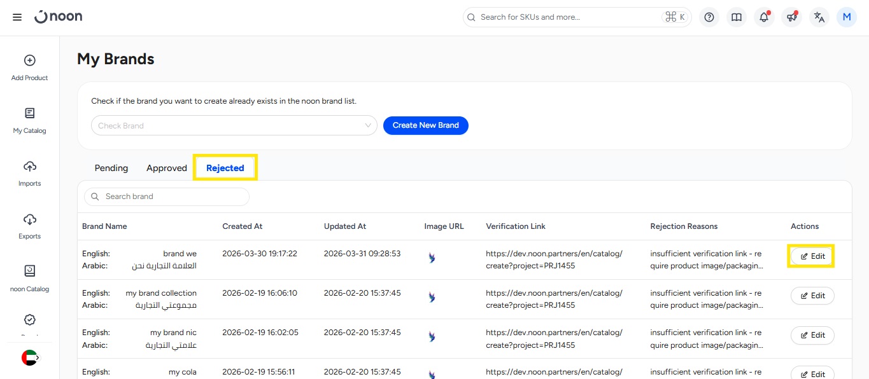
Task: Edit the 'brand we' rejected brand
Action: tap(812, 256)
